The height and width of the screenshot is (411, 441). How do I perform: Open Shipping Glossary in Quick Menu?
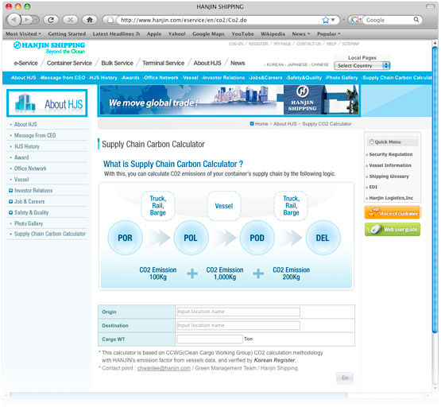[x=389, y=176]
